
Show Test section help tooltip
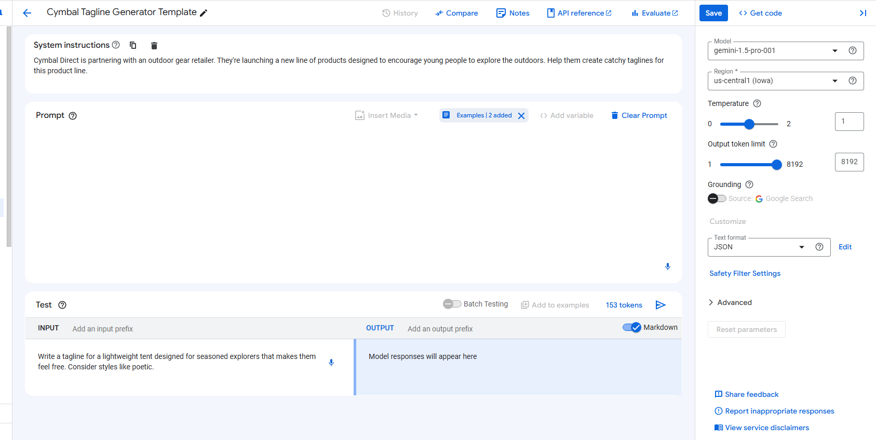point(62,305)
